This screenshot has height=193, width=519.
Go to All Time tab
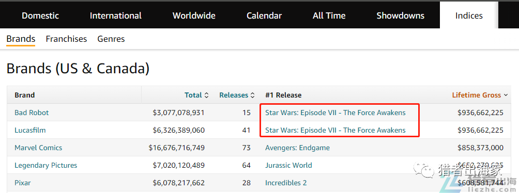(x=329, y=15)
